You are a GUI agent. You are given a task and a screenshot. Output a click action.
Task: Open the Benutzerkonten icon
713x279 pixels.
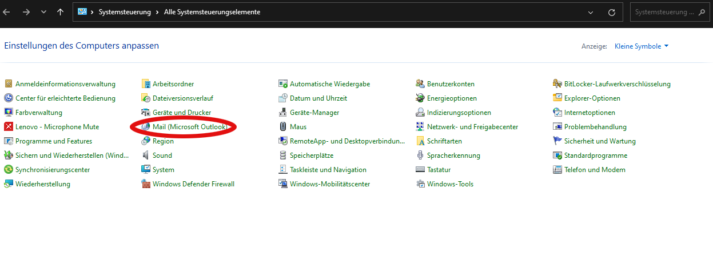click(420, 84)
